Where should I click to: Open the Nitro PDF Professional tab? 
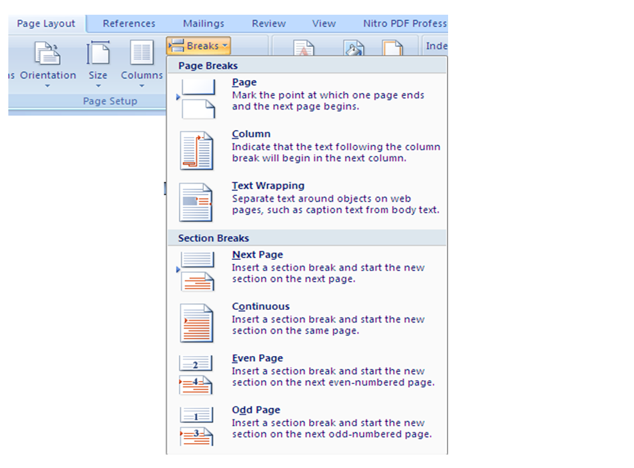click(x=404, y=24)
